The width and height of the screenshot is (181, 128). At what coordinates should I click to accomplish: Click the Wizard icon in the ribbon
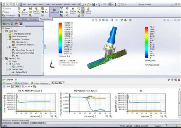click(5, 9)
